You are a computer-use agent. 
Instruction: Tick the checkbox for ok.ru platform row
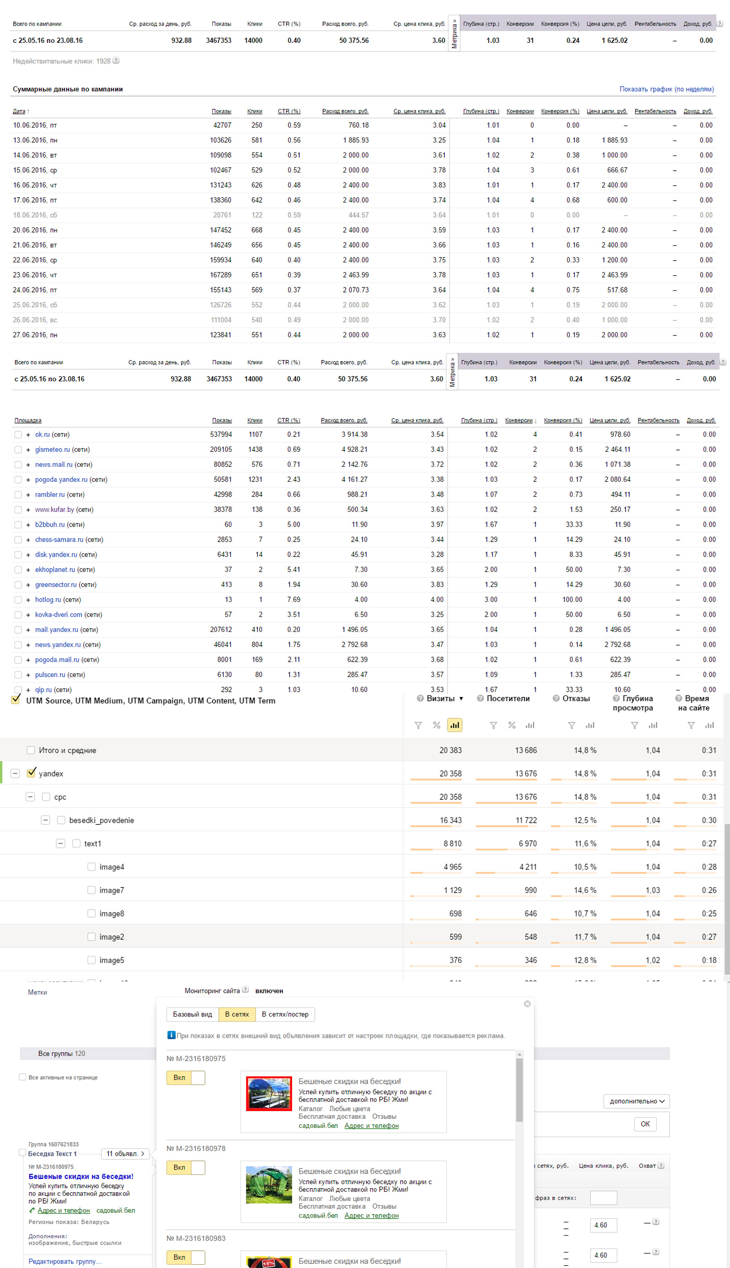(18, 435)
